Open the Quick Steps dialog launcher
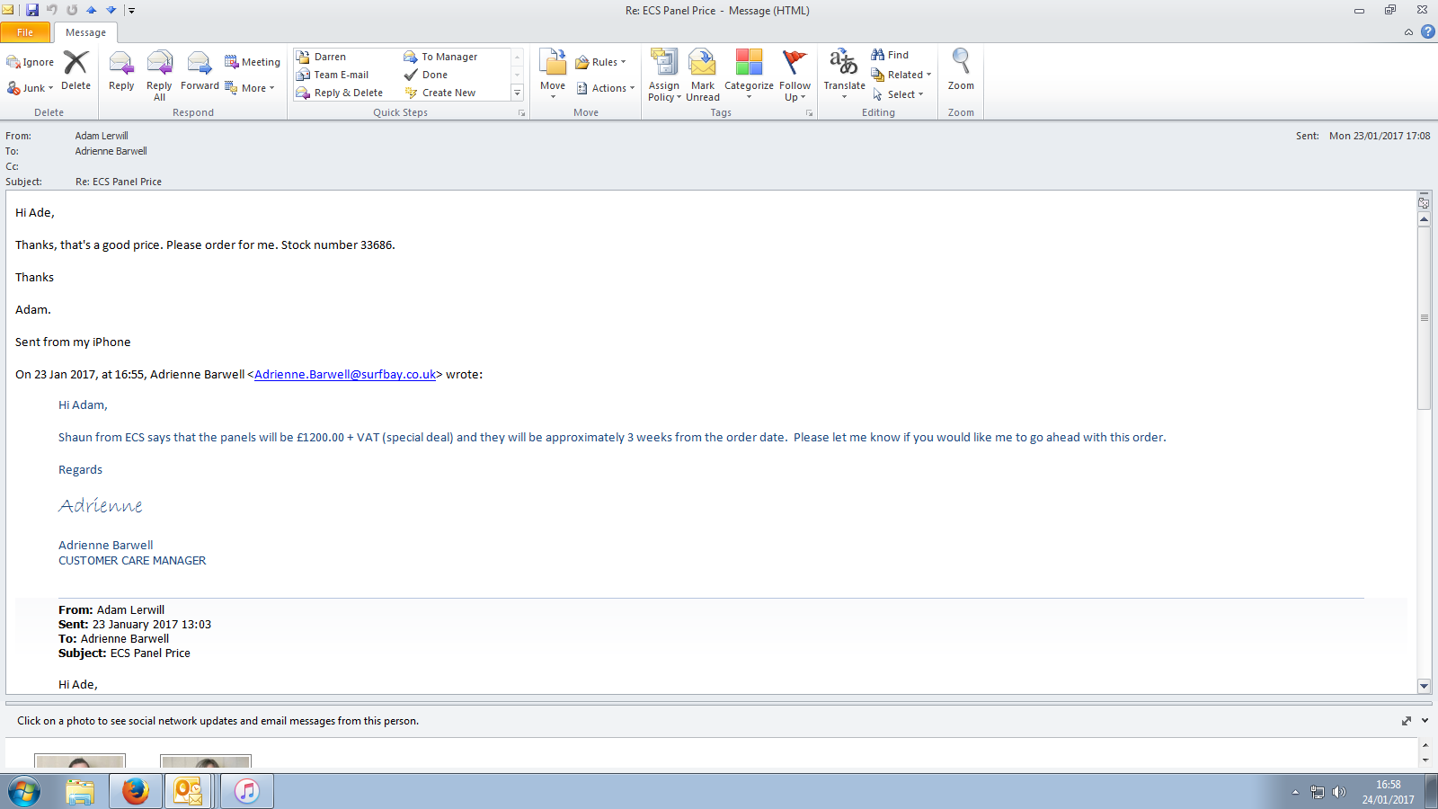Viewport: 1438px width, 809px height. tap(521, 113)
